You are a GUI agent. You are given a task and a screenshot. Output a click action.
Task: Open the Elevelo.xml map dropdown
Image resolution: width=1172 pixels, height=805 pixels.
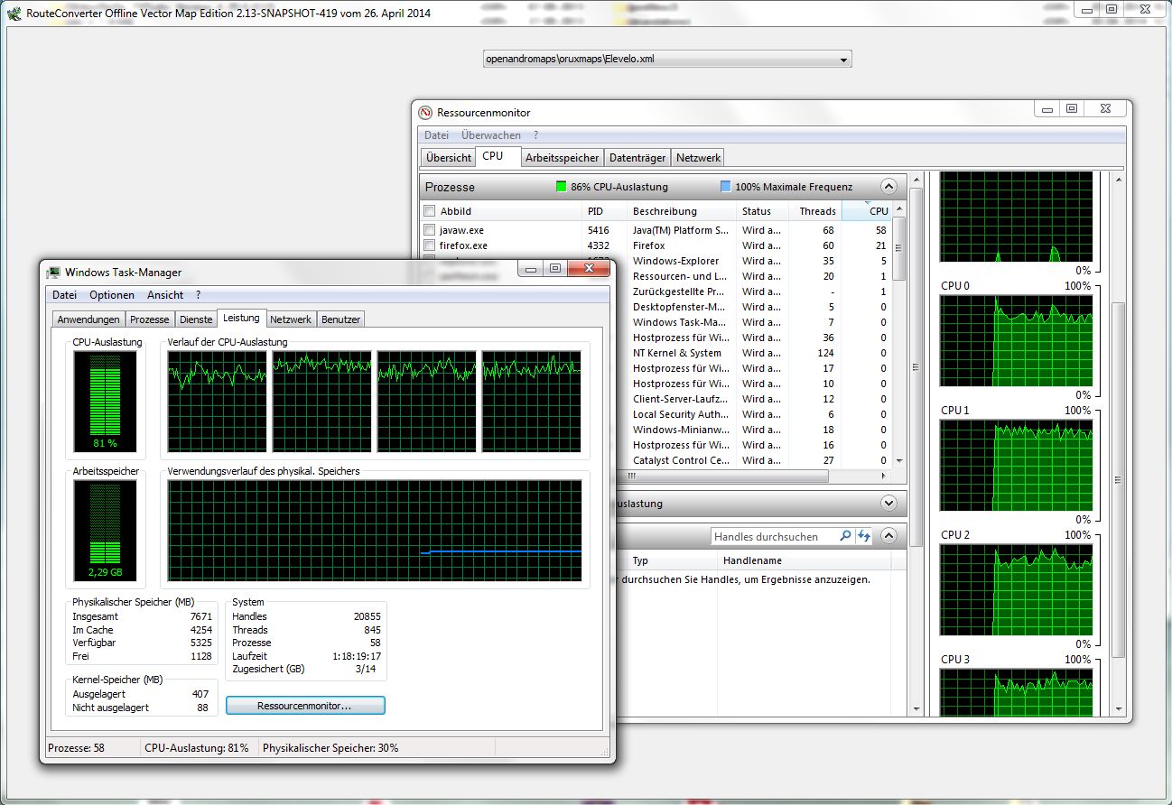pyautogui.click(x=843, y=60)
